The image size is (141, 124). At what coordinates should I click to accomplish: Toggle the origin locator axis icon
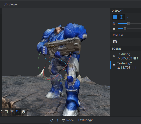pyautogui.click(x=128, y=17)
